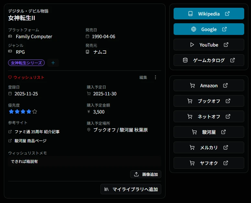This screenshot has width=251, height=203.
Task: Click the cart icon beside メルカリ
Action: tap(192, 147)
